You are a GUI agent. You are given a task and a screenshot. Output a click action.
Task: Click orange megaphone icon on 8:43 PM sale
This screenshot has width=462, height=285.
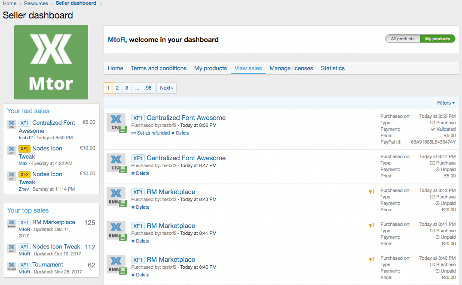tap(372, 192)
